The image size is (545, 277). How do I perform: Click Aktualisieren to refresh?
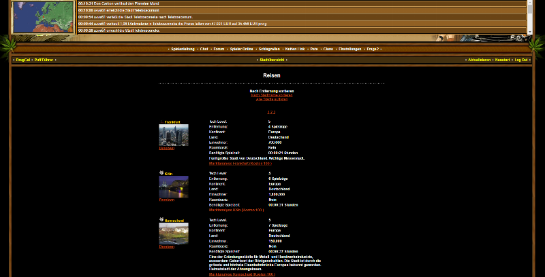tap(480, 60)
